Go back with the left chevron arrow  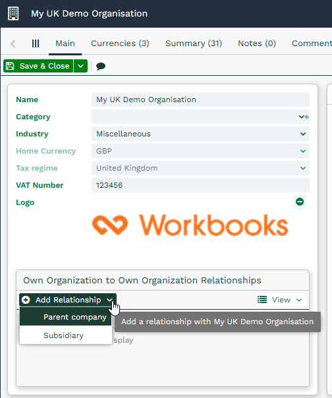(x=13, y=43)
